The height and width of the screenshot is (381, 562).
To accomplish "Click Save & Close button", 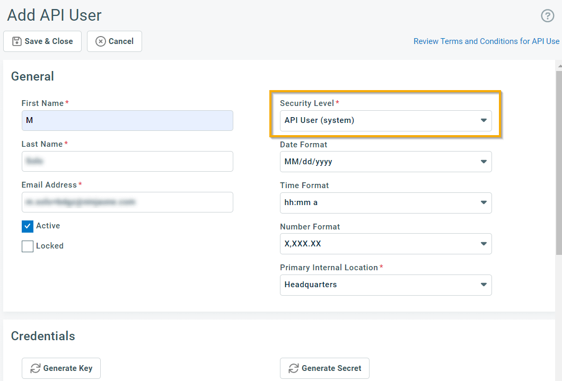I will click(42, 41).
